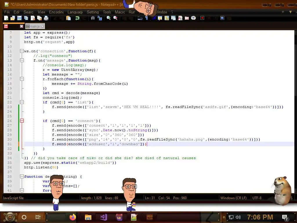Click the Paste toolbar icon

click(x=68, y=18)
